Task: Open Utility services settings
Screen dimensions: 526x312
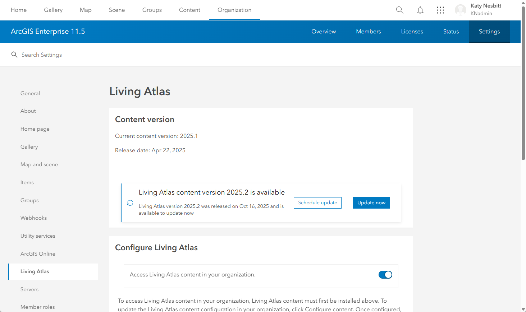Action: pos(38,236)
